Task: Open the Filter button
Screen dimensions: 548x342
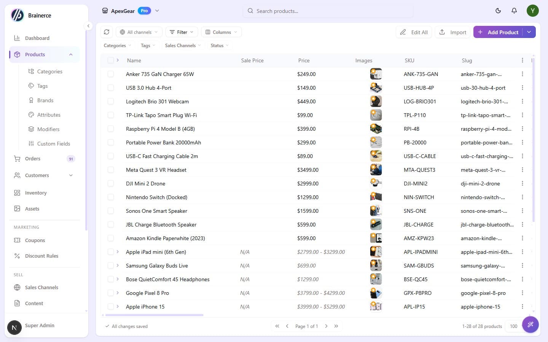Action: click(182, 32)
